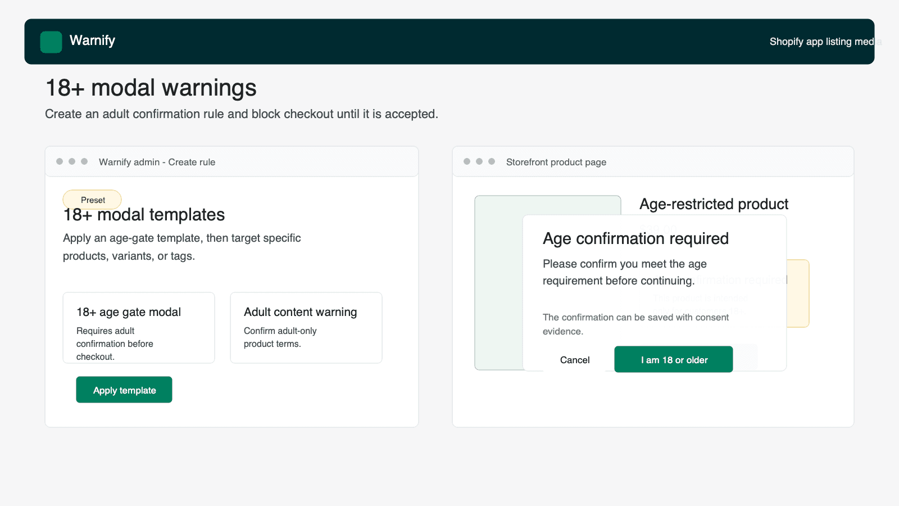
Task: Click Warnify admin - Create rule title
Action: pos(157,162)
